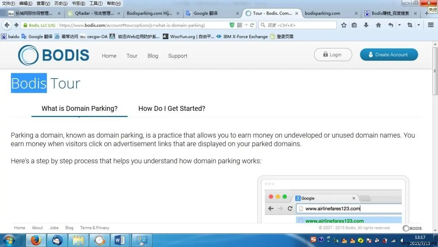Open the URL history dropdown arrow

[x=246, y=25]
